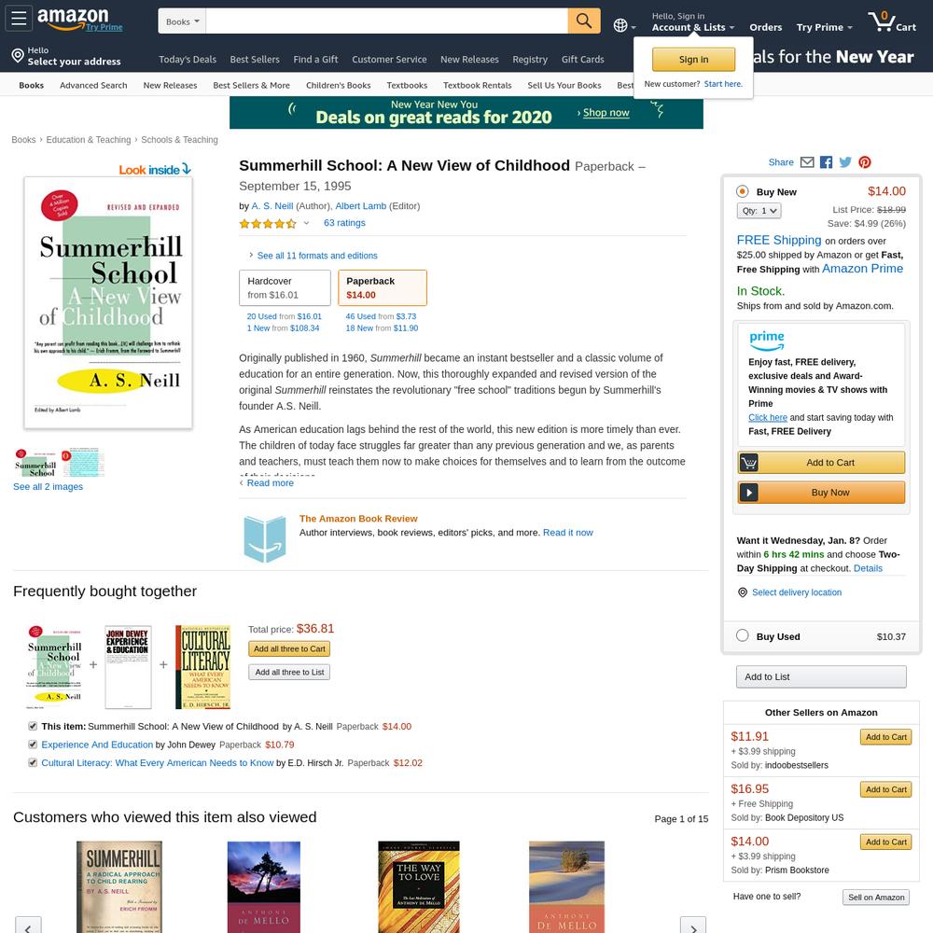Share via the email envelope icon
This screenshot has width=933, height=933.
pos(807,162)
